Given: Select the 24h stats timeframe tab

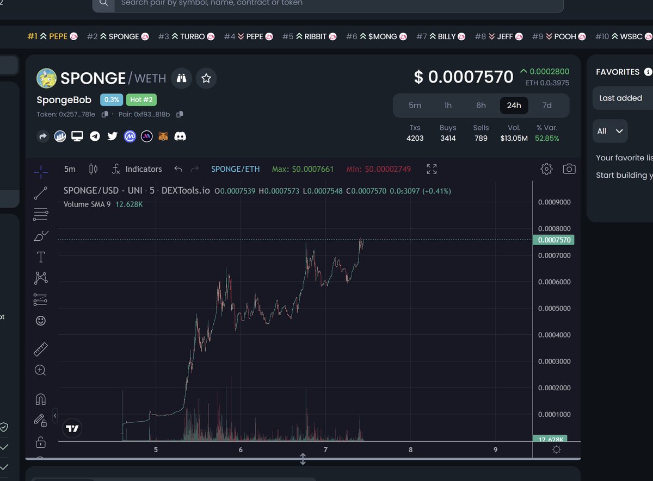Looking at the screenshot, I should pos(514,105).
